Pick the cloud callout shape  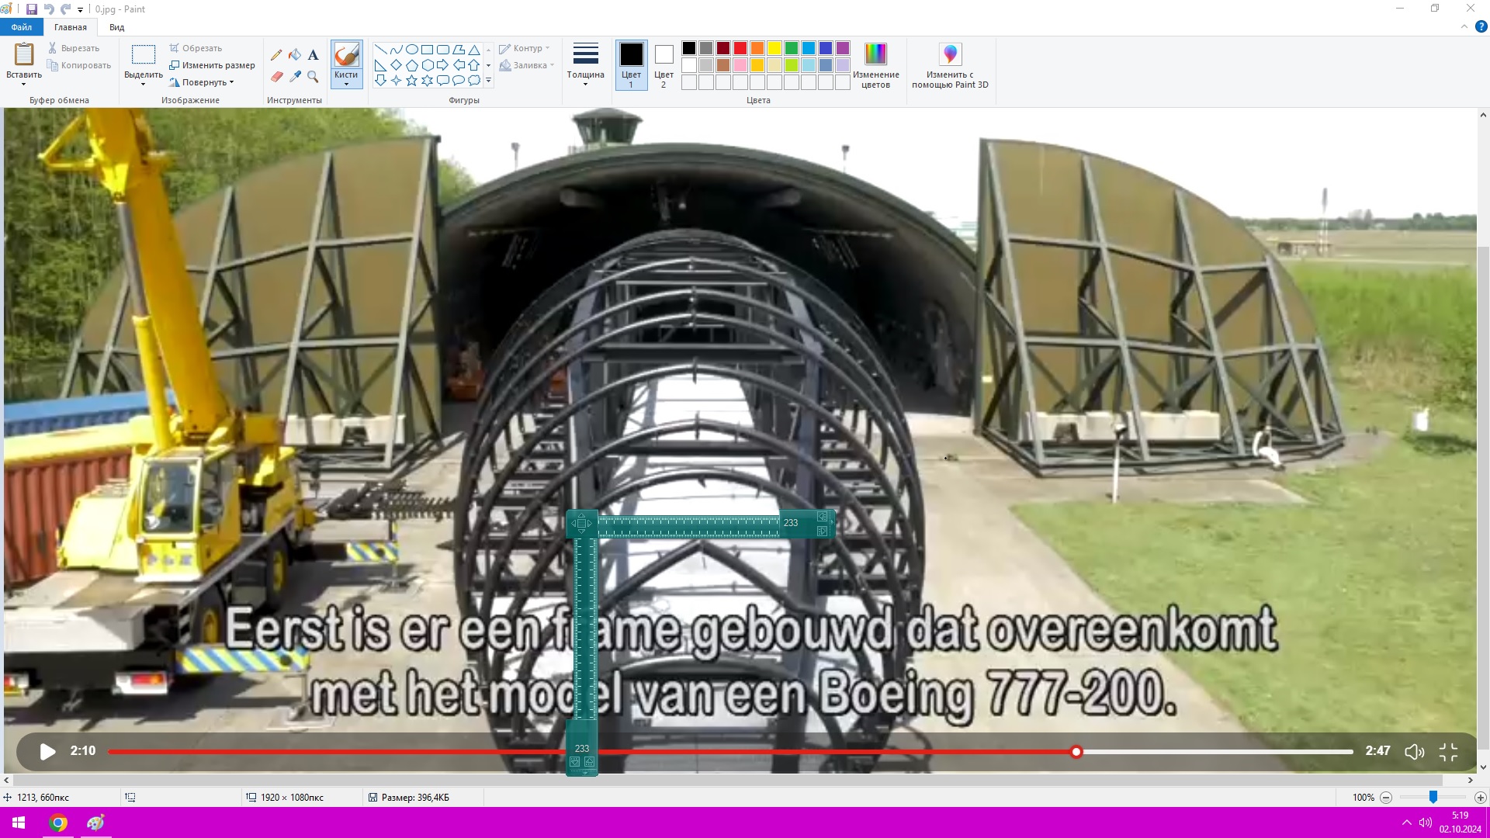coord(473,80)
